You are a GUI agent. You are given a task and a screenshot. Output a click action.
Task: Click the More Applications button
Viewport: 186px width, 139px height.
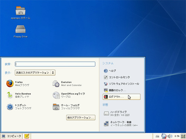point(81,118)
